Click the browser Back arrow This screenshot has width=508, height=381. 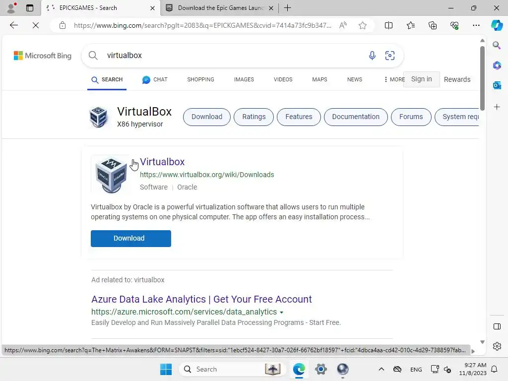pos(13,25)
